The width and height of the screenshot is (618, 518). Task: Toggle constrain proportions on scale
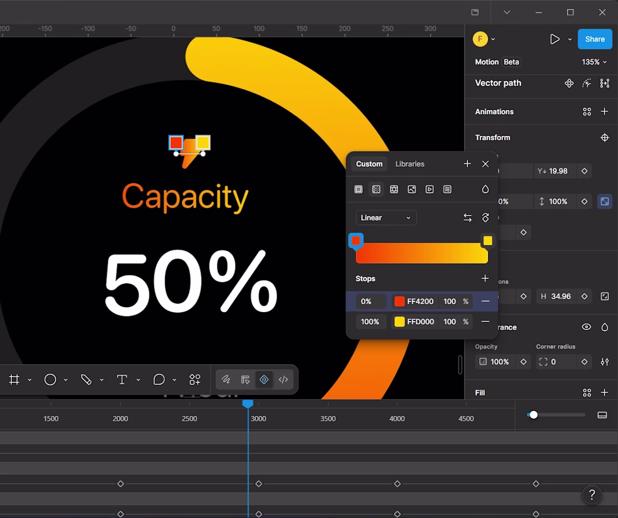coord(605,201)
